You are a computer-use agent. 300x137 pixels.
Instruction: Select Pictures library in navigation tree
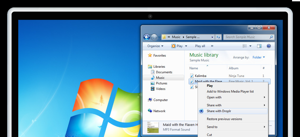pyautogui.click(x=161, y=83)
